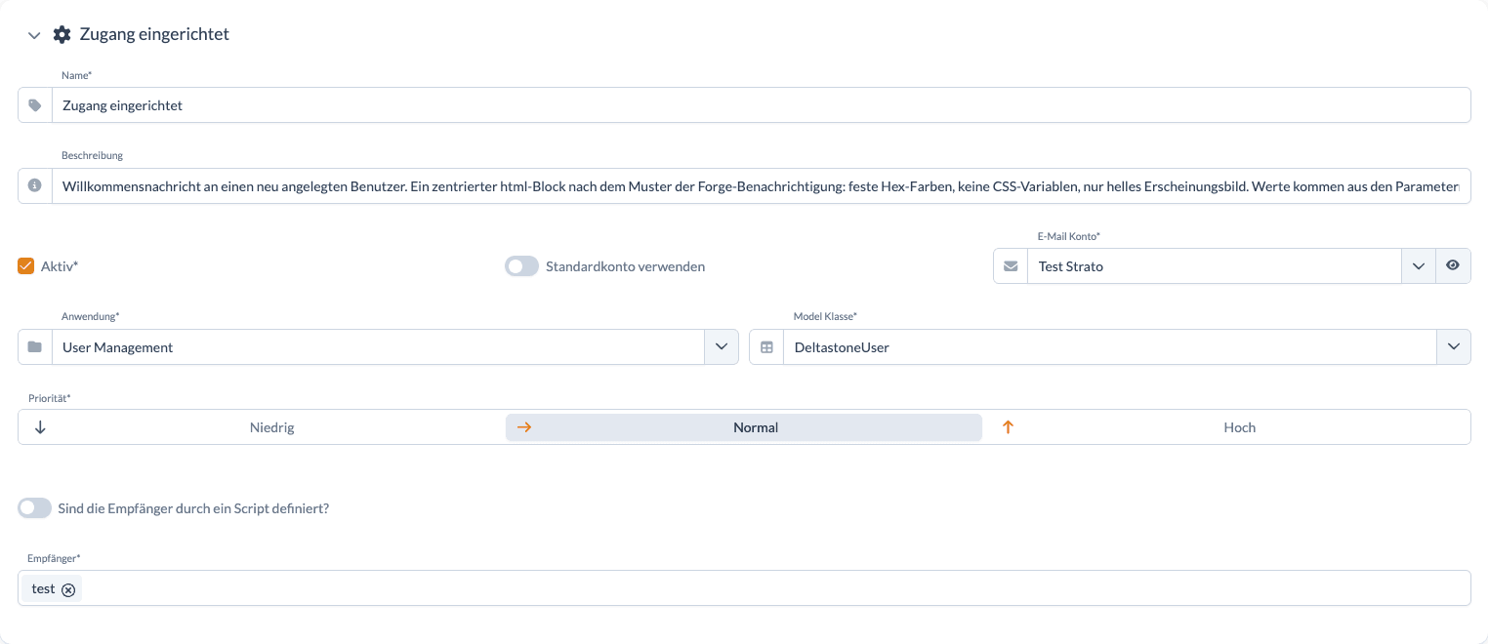The height and width of the screenshot is (644, 1488).
Task: Click the info icon in Beschreibung field
Action: pyautogui.click(x=35, y=185)
